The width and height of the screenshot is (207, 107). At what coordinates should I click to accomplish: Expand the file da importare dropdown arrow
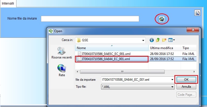[x=172, y=80]
